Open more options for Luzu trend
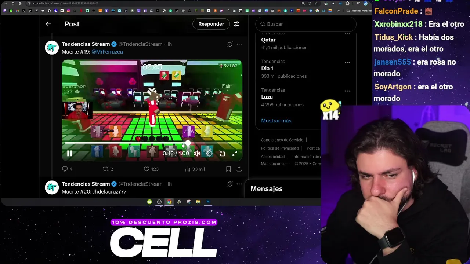 click(347, 91)
